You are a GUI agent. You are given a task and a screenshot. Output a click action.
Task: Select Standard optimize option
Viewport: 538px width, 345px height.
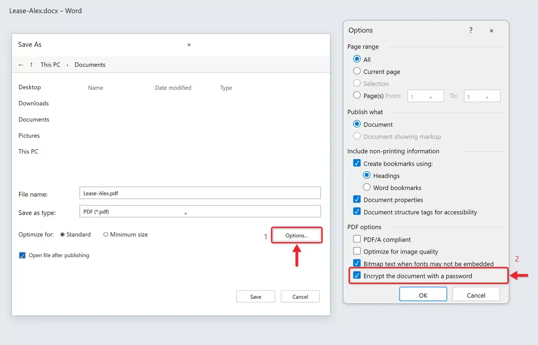[x=62, y=235]
